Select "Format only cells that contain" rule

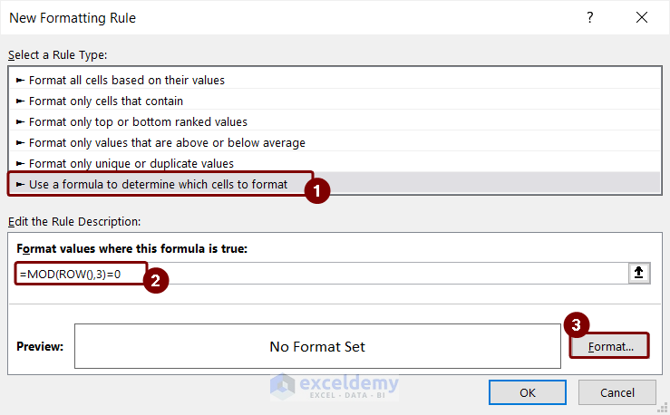click(106, 101)
